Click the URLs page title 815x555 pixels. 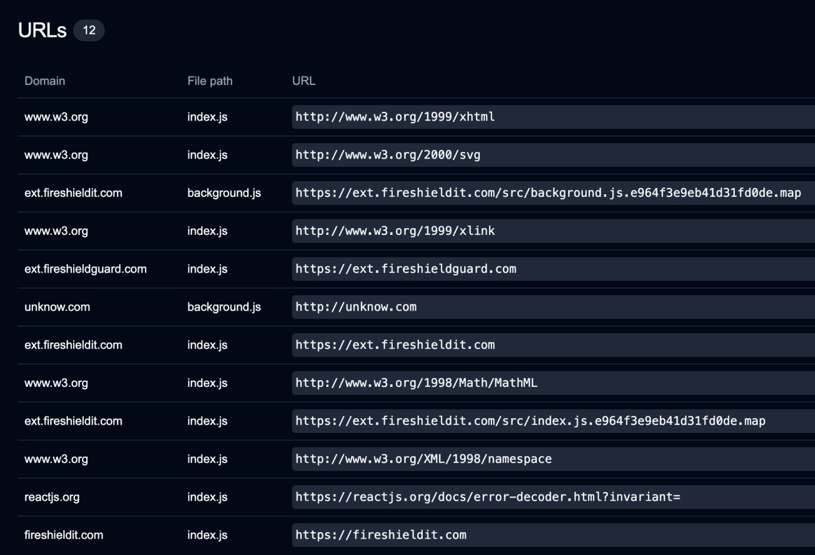tap(42, 31)
